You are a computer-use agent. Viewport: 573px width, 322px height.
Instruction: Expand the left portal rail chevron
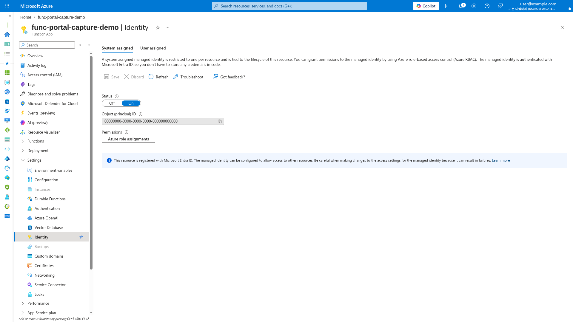[10, 16]
